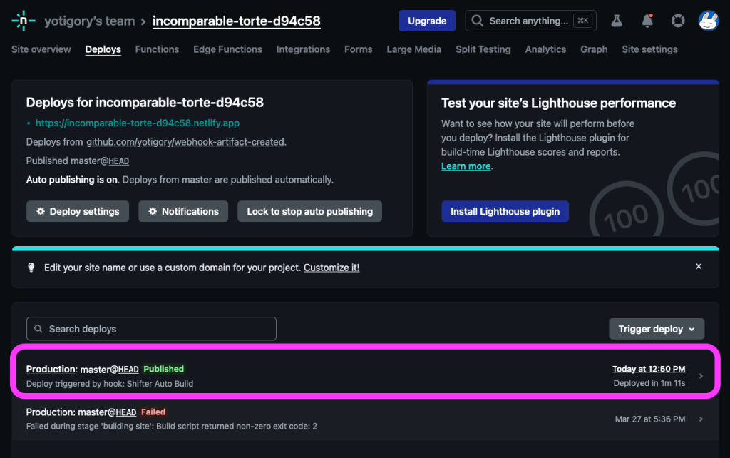Open the Edge Functions tab
Viewport: 730px width, 458px height.
(x=227, y=49)
